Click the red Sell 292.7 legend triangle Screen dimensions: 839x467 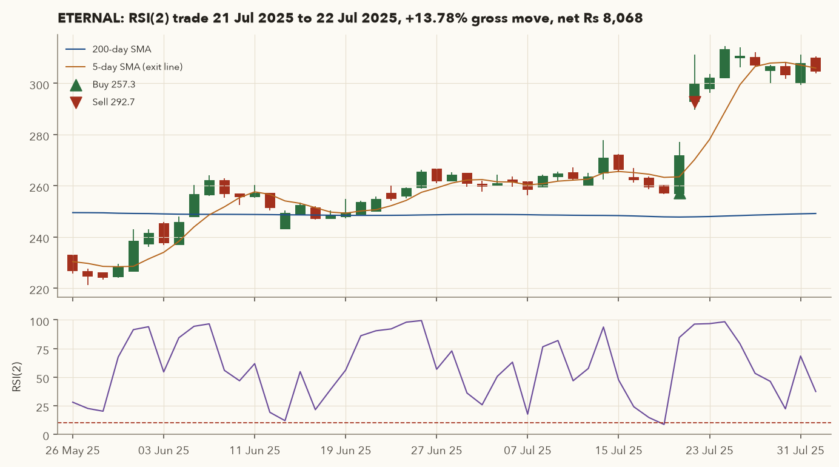pos(76,102)
